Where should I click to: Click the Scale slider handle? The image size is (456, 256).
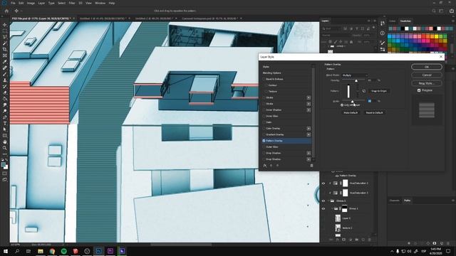(x=353, y=102)
